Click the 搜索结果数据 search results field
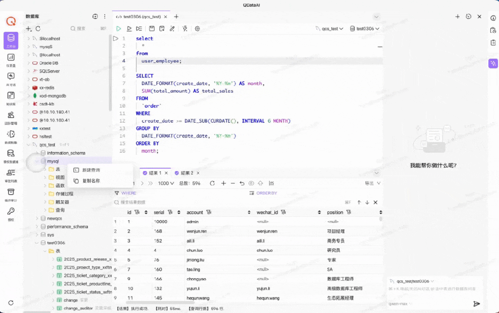Image resolution: width=499 pixels, height=313 pixels. [x=229, y=203]
